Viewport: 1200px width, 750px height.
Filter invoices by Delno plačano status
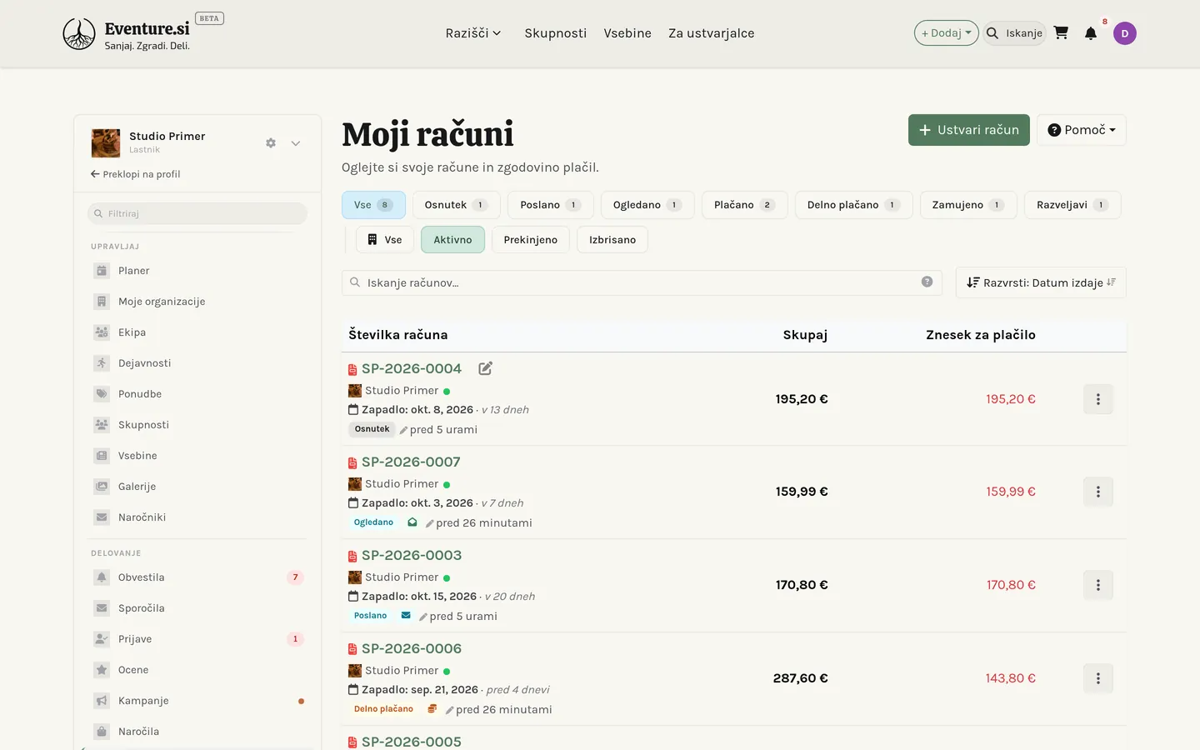pos(854,205)
